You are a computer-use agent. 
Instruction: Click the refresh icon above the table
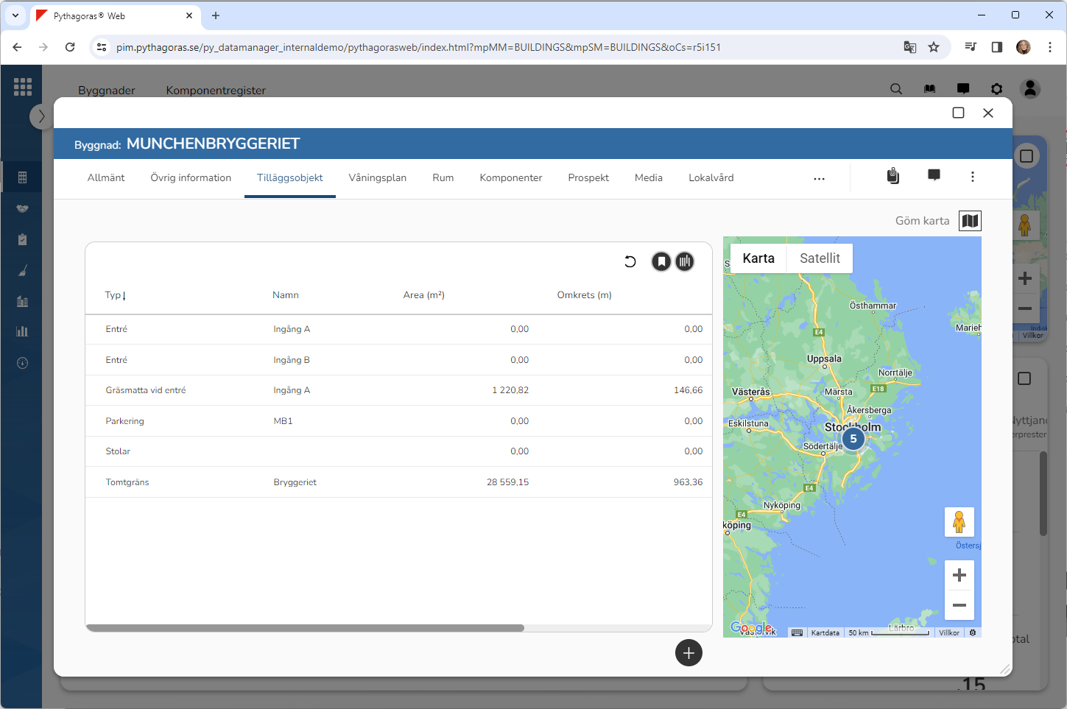630,261
